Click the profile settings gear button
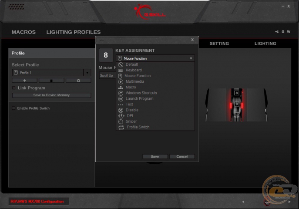 tap(78, 81)
